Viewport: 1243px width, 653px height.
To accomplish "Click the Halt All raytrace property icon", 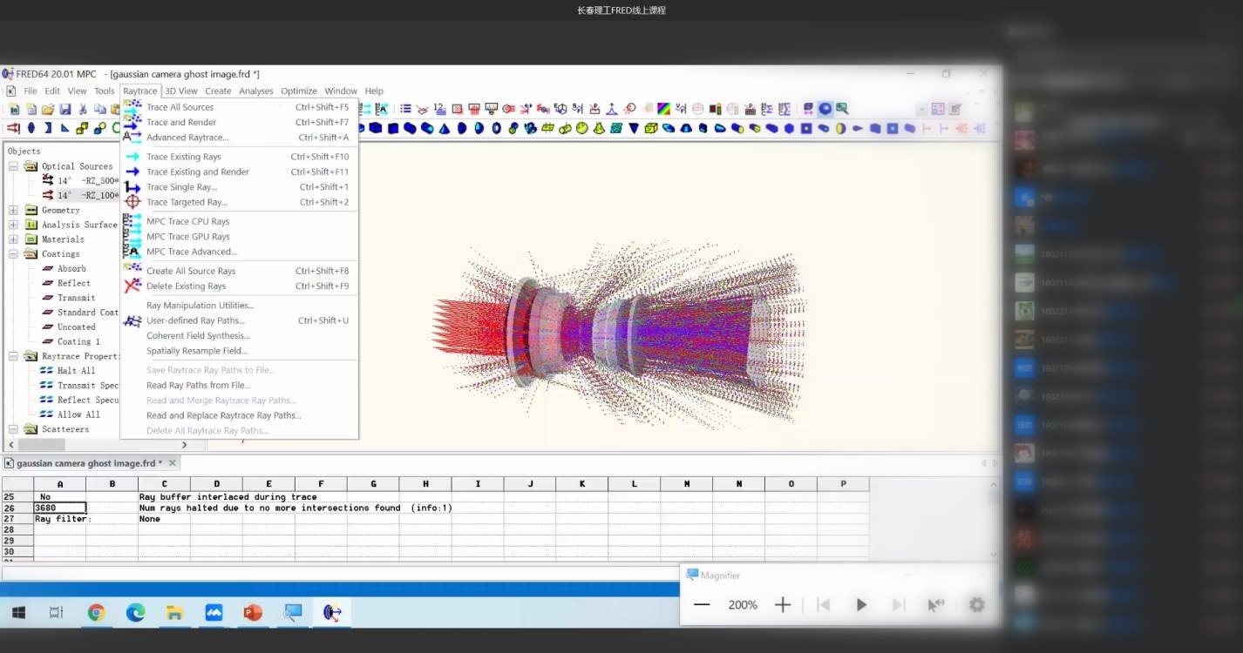I will pos(48,371).
